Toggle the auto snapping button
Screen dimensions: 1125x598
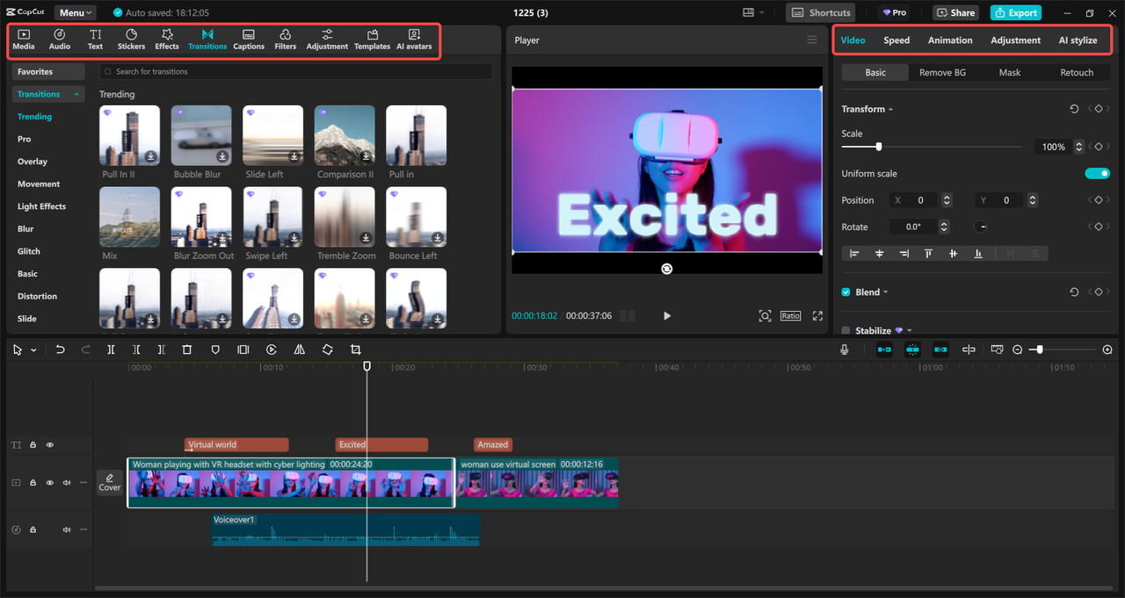912,349
